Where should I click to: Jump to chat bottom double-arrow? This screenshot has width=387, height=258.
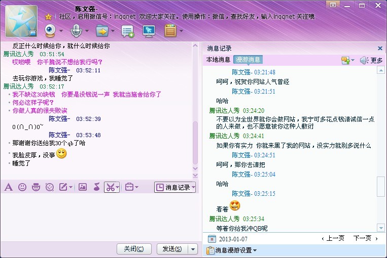(x=195, y=175)
